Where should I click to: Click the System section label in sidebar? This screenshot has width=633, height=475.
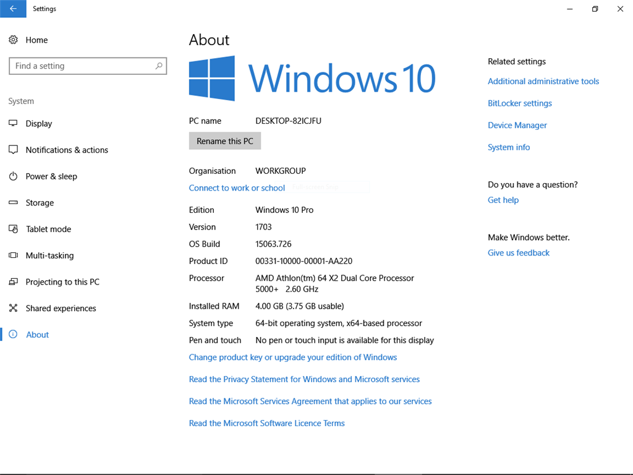(21, 101)
